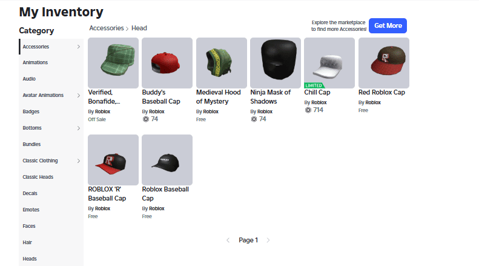The height and width of the screenshot is (266, 479).
Task: Click Roblox creator link under Chill Cap
Action: click(x=319, y=102)
